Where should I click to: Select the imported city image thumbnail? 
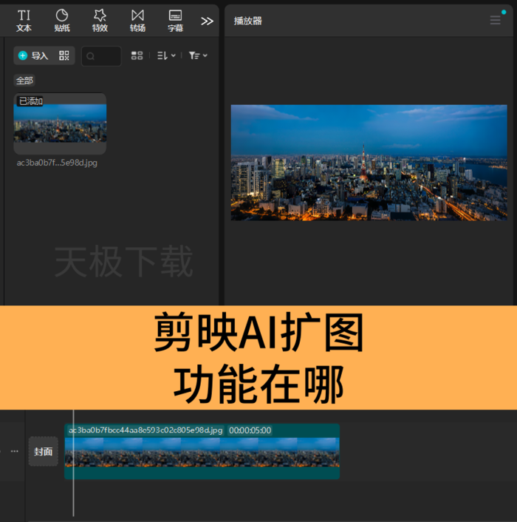(60, 123)
